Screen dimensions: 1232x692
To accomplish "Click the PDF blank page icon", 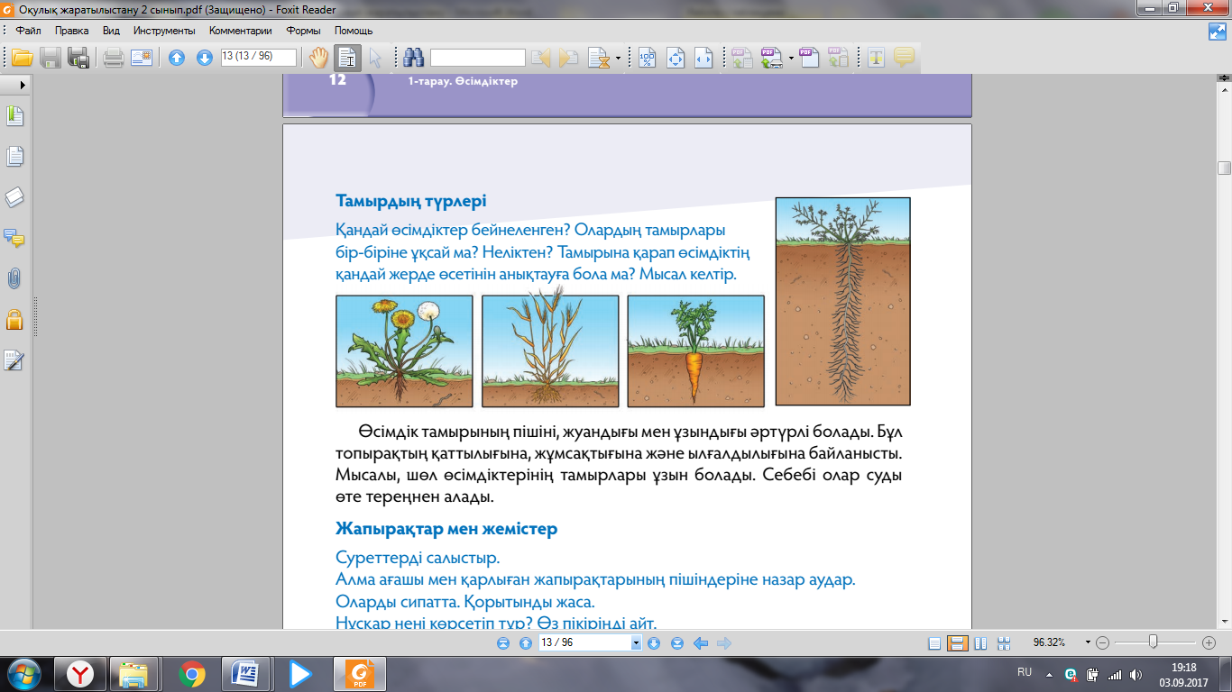I will pos(810,58).
